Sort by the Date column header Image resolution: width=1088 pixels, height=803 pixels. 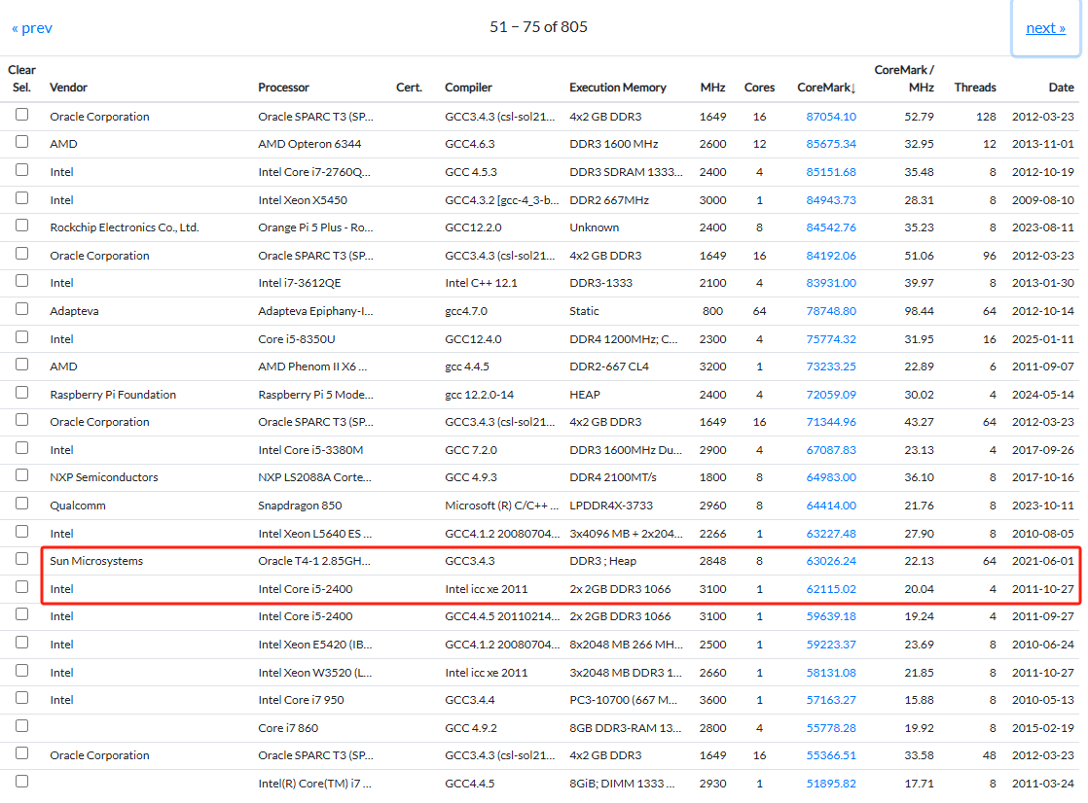click(1061, 87)
